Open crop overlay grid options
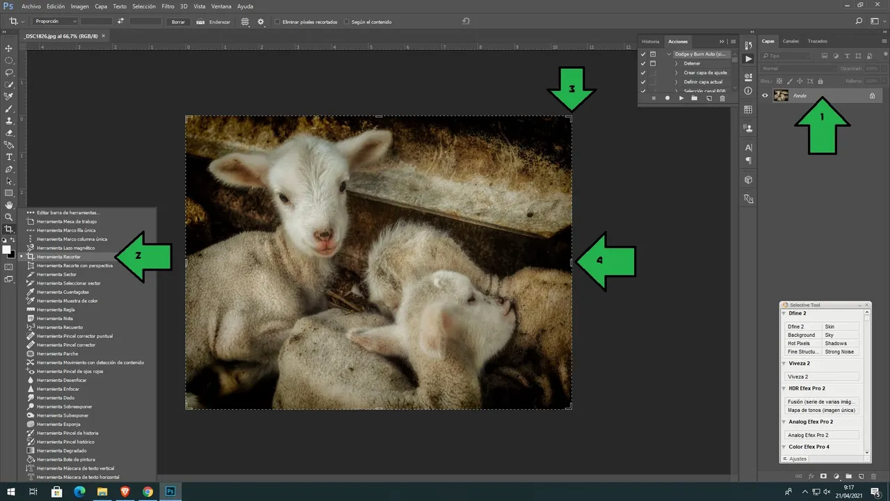The width and height of the screenshot is (890, 501). pyautogui.click(x=245, y=22)
